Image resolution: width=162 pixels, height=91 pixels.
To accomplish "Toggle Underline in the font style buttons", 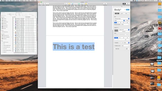I will [121, 22].
